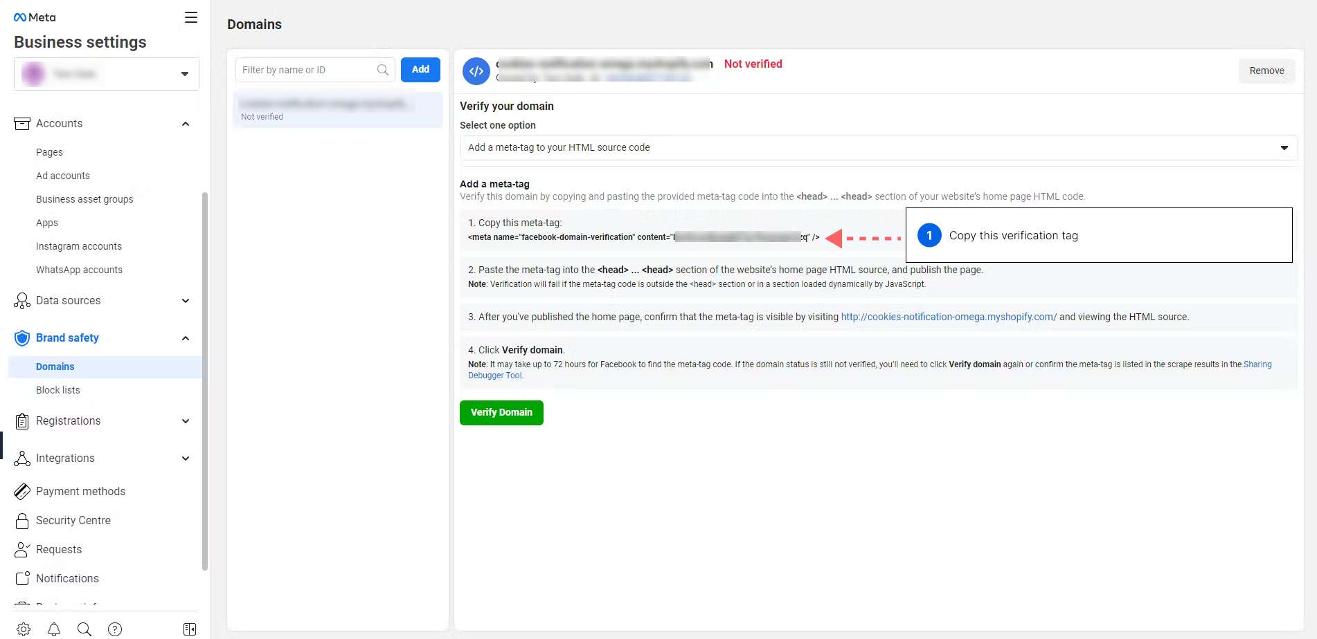Click the green Verify Domain button
1317x639 pixels.
click(x=501, y=413)
